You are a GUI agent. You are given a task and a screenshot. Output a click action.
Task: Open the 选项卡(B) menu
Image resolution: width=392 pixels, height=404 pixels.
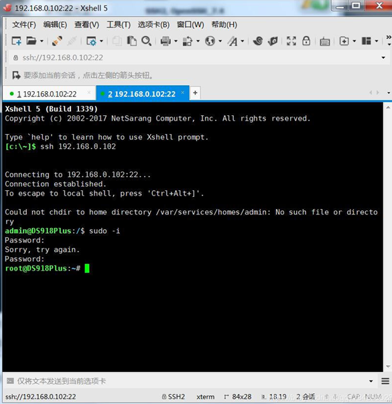(x=153, y=25)
